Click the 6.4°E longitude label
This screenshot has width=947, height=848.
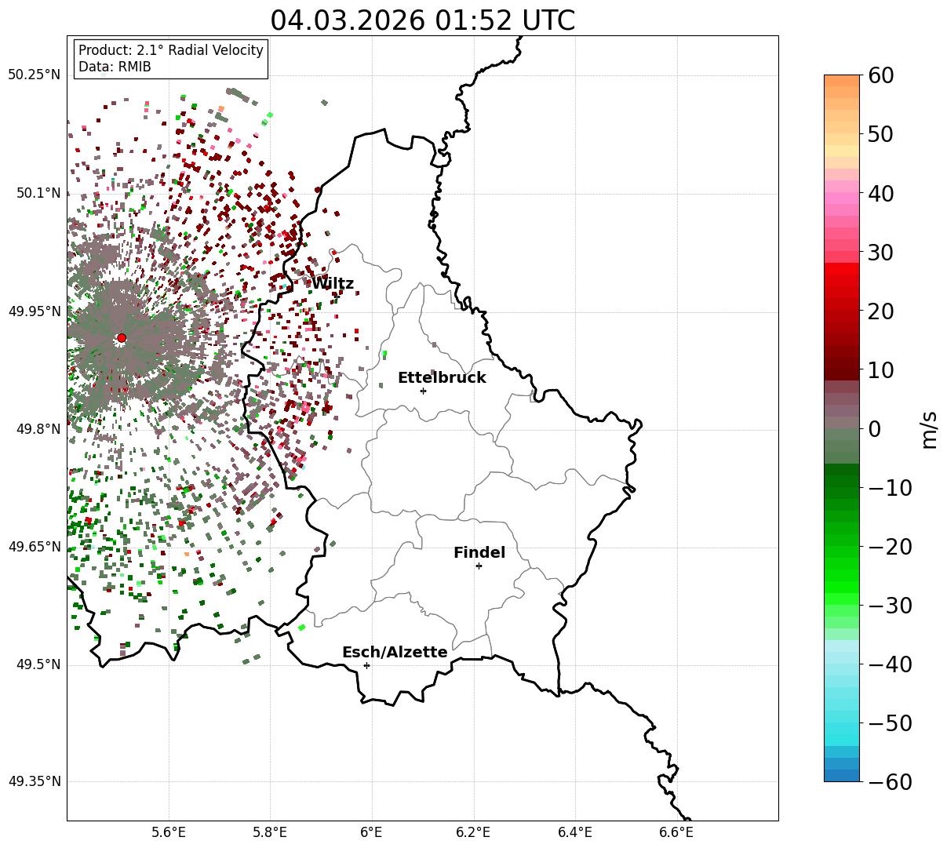pos(575,832)
